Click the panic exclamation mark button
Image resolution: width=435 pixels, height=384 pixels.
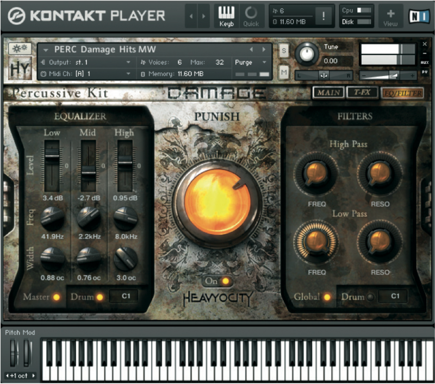[x=323, y=16]
